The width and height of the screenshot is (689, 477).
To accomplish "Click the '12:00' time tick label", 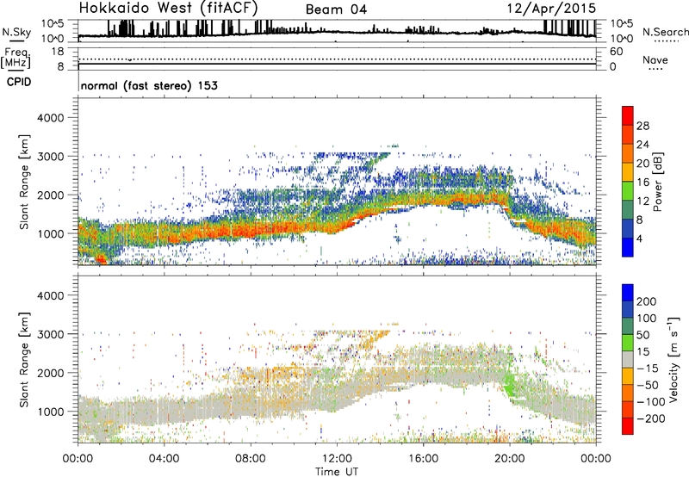I will [x=337, y=459].
